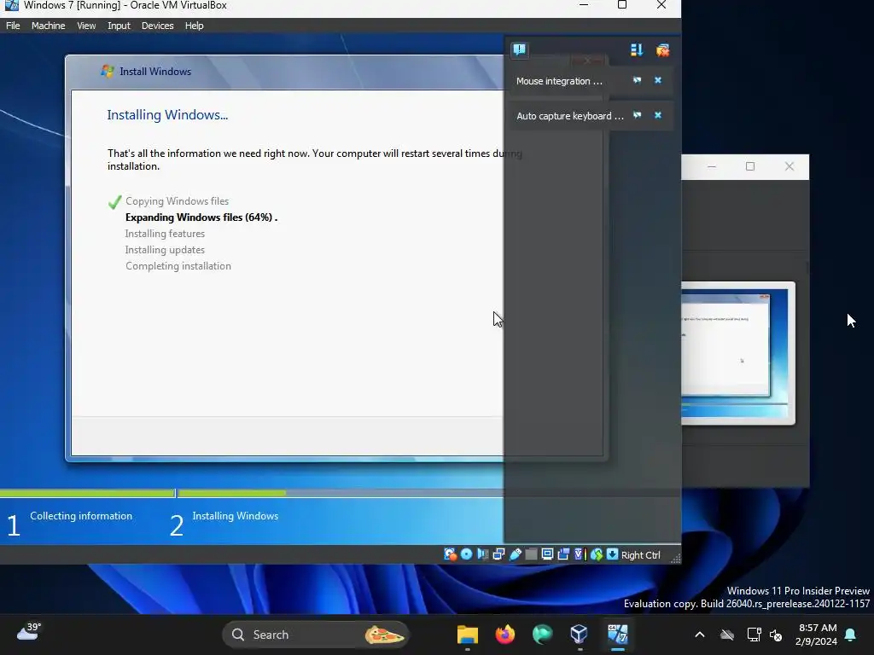Viewport: 874px width, 655px height.
Task: Click the Completing installation step text
Action: 178,266
